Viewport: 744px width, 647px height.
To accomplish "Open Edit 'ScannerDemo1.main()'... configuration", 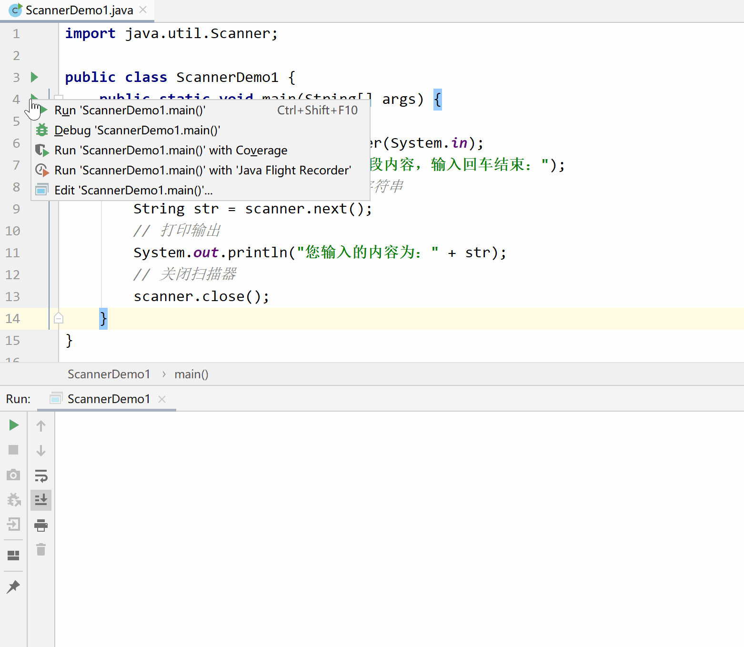I will pos(201,190).
